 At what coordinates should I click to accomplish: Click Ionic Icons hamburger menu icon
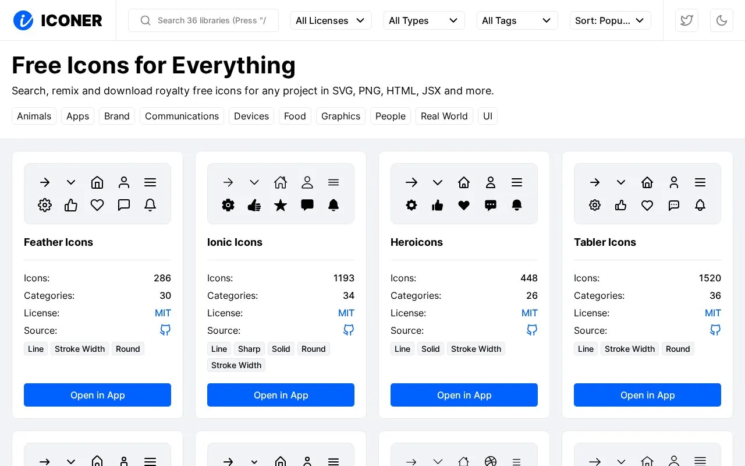click(334, 182)
